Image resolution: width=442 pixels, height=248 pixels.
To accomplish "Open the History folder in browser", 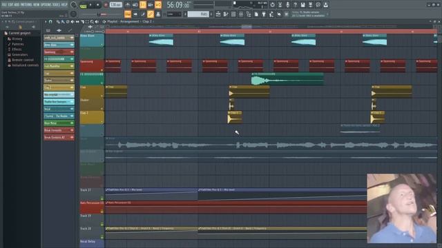I will click(x=17, y=39).
